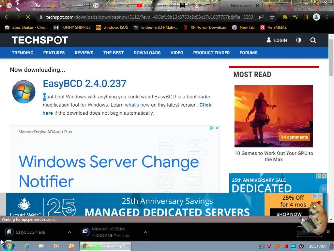Screen dimensions: 334x251
Task: Go back with the browser back arrow
Action: (x=7, y=17)
